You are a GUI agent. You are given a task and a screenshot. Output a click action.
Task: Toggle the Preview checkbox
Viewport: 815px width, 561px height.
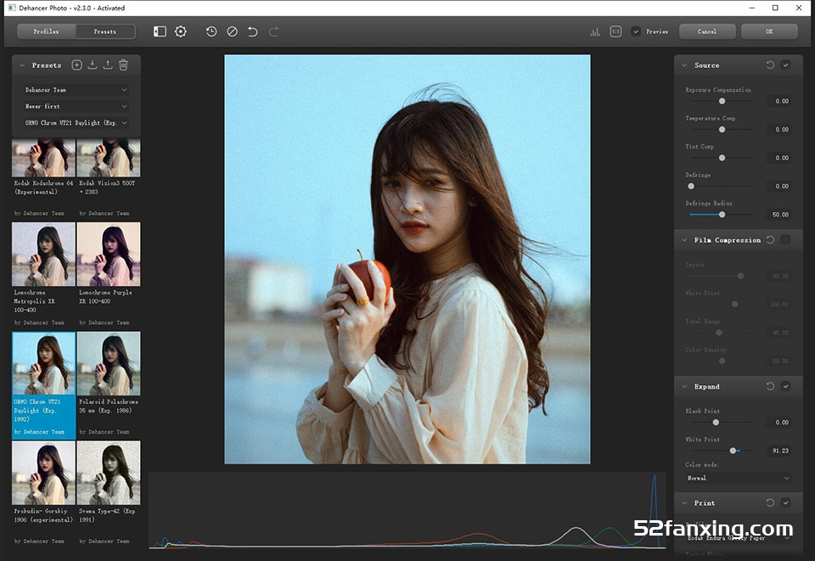(x=635, y=31)
